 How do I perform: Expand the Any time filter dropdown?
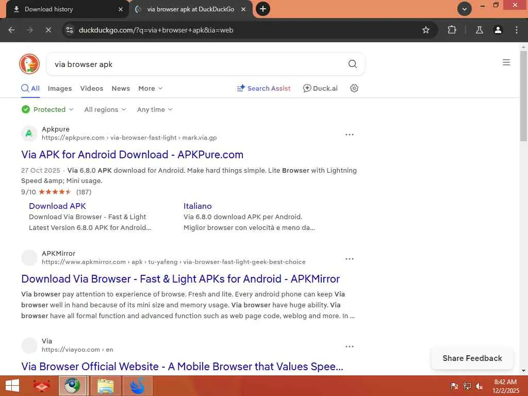(155, 109)
